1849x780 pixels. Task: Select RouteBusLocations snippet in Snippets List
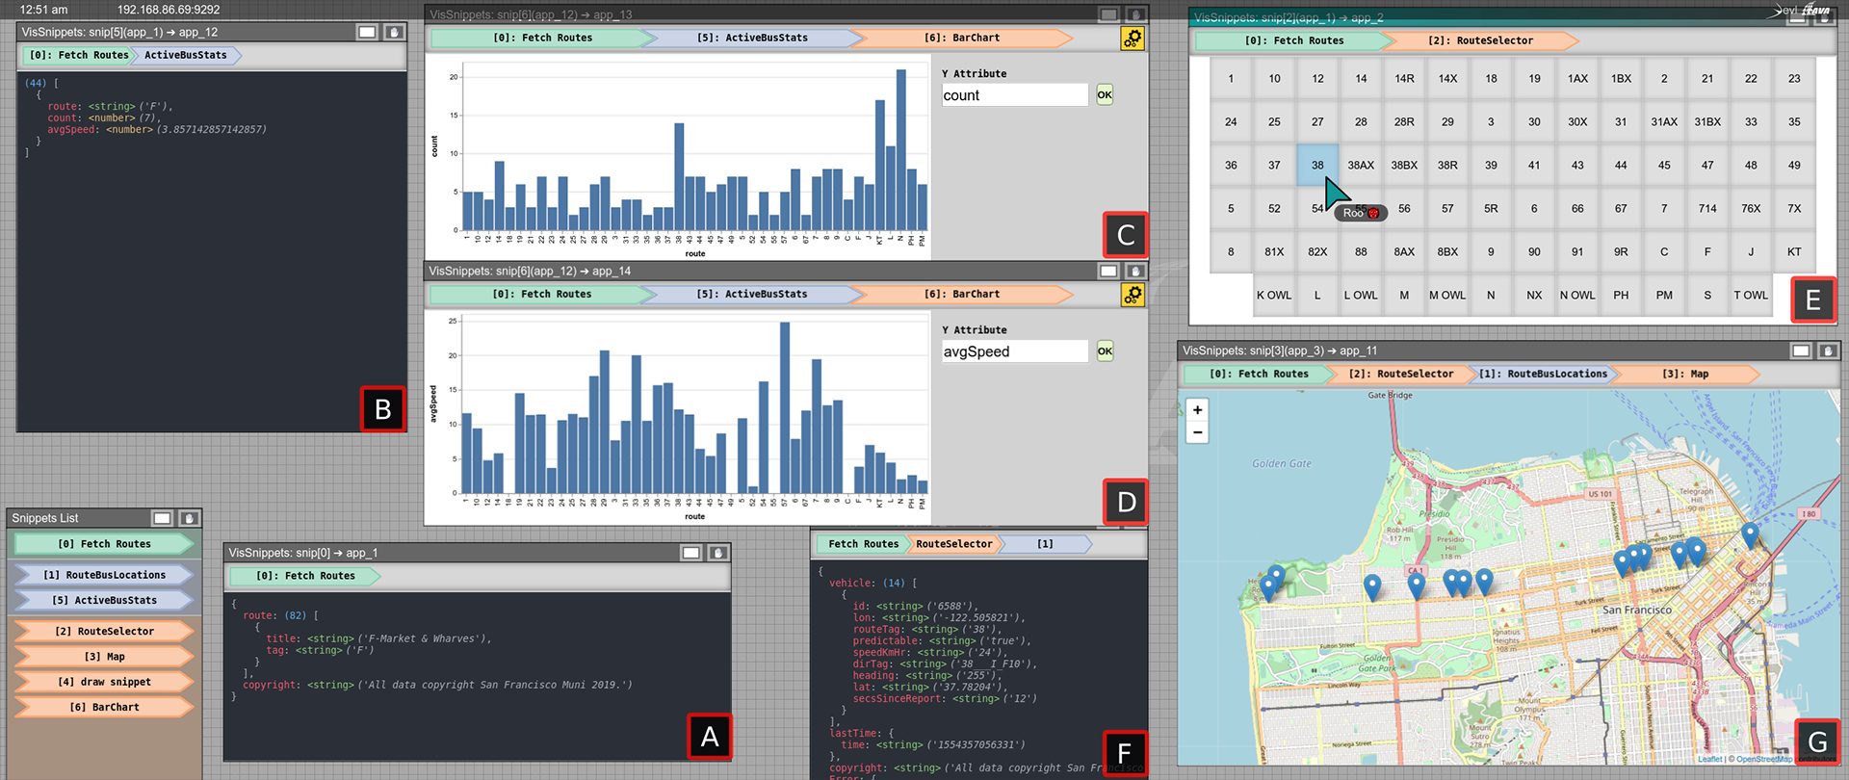point(104,575)
